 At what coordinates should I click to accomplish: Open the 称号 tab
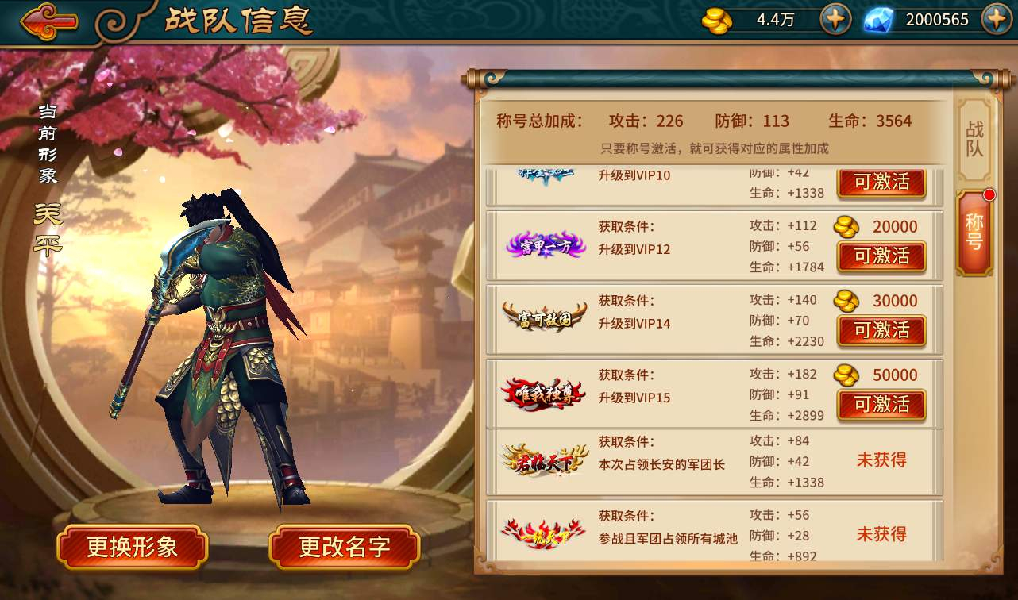[974, 233]
